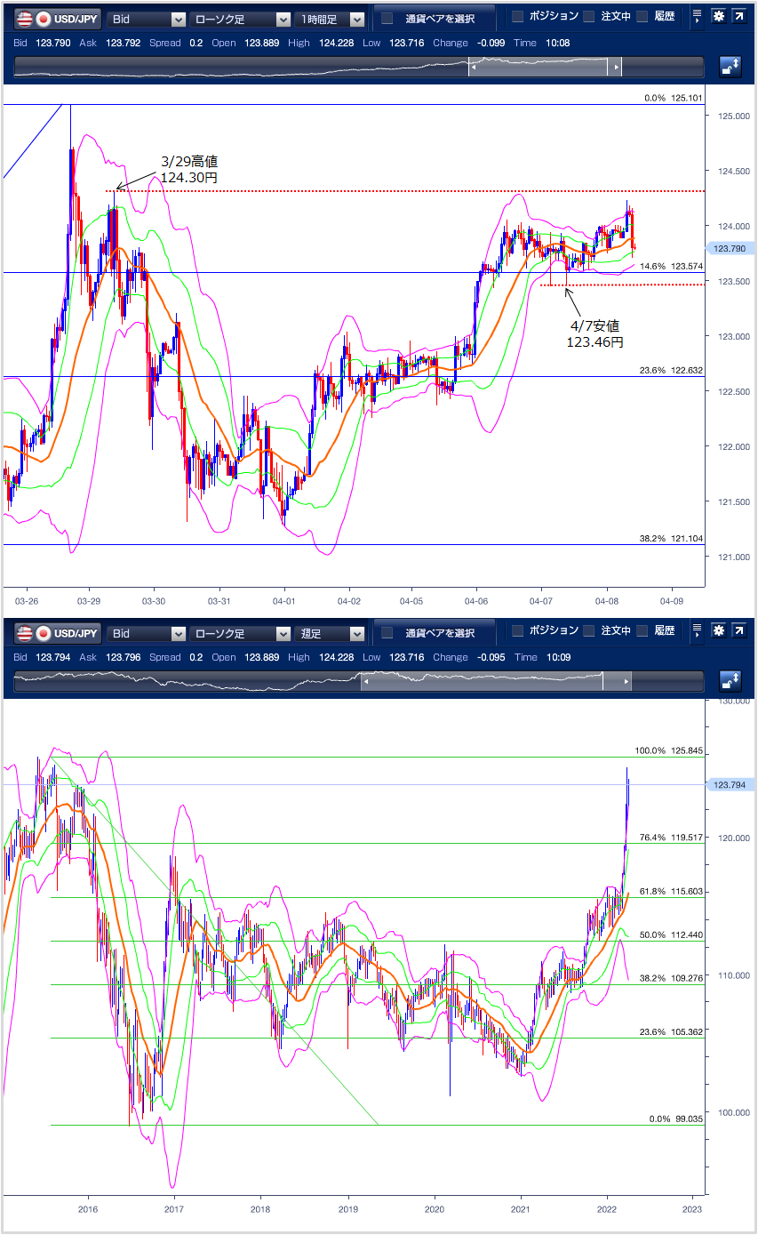The image size is (758, 1235).
Task: Click the lock scale icon on top chart
Action: (730, 68)
